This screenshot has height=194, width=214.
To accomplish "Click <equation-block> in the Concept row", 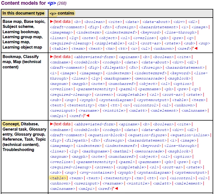I will click(x=106, y=135).
